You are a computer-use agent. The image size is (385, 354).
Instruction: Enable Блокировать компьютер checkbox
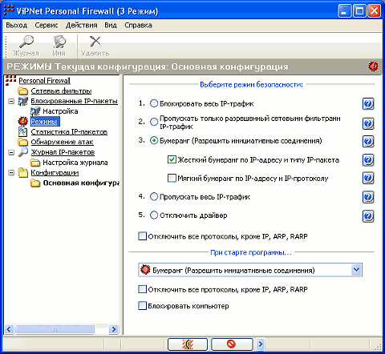pos(143,305)
